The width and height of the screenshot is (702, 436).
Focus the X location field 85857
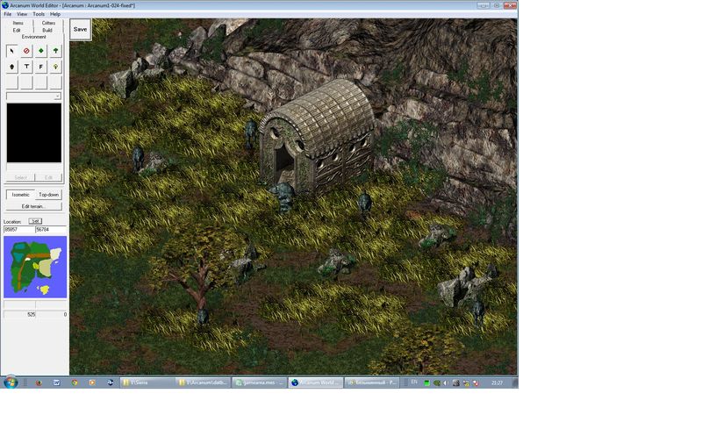(18, 230)
